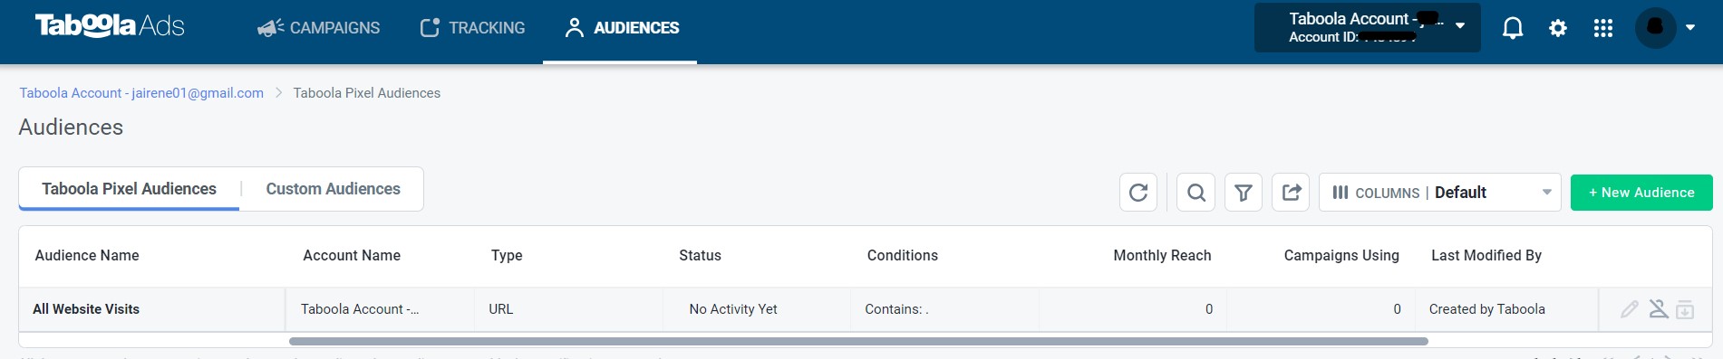Open the settings gear icon
Screen dimensions: 1723x359
1558,28
